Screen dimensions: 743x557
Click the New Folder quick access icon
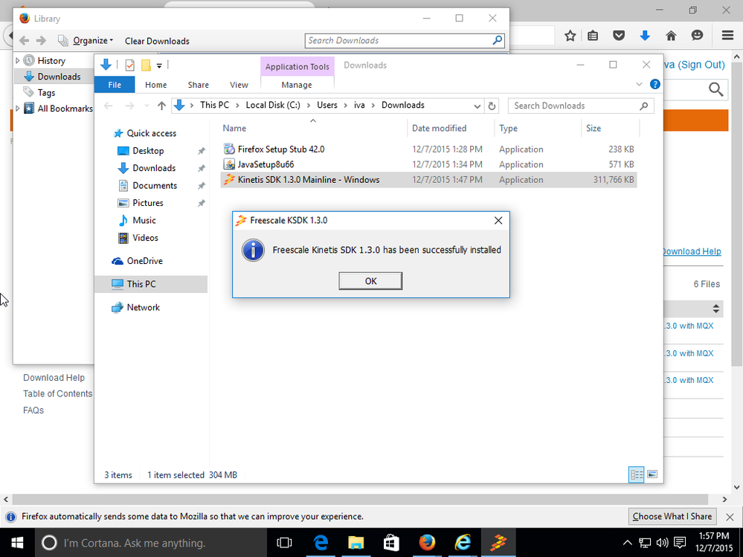click(x=146, y=65)
